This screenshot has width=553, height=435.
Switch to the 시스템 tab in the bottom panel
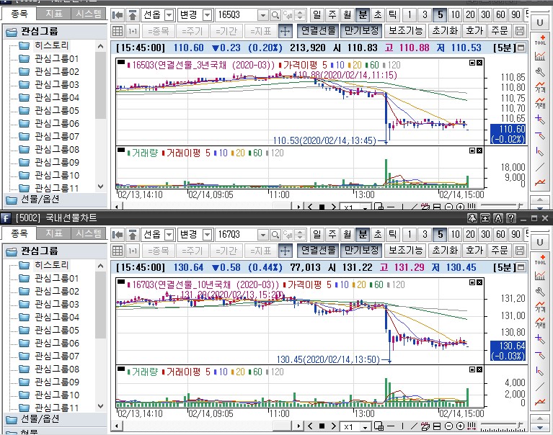pyautogui.click(x=89, y=233)
